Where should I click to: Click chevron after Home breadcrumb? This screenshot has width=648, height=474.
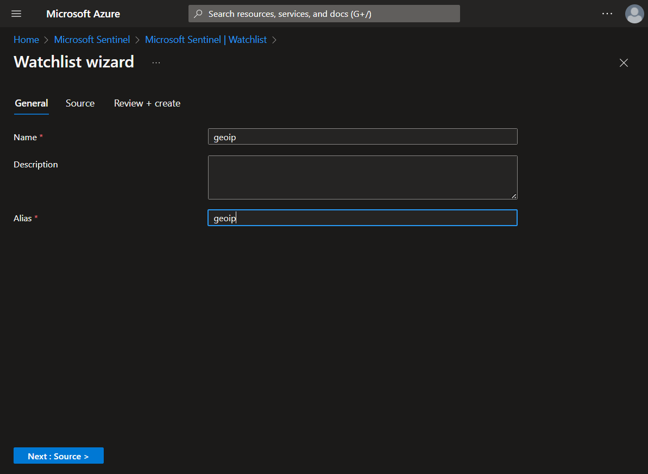pos(46,40)
